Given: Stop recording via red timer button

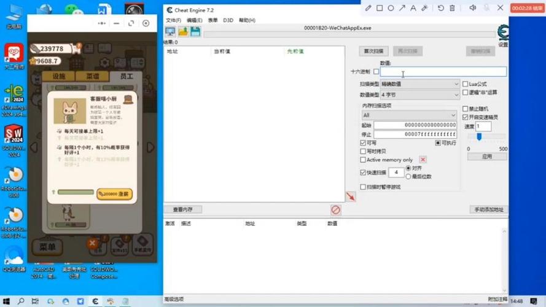Looking at the screenshot, I should click(527, 8).
